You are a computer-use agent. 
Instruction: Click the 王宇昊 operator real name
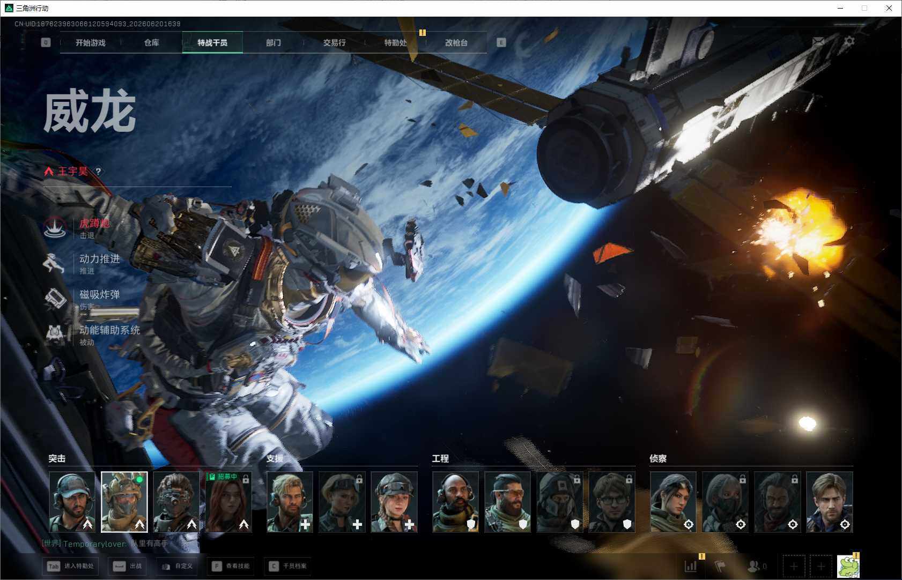pos(72,172)
